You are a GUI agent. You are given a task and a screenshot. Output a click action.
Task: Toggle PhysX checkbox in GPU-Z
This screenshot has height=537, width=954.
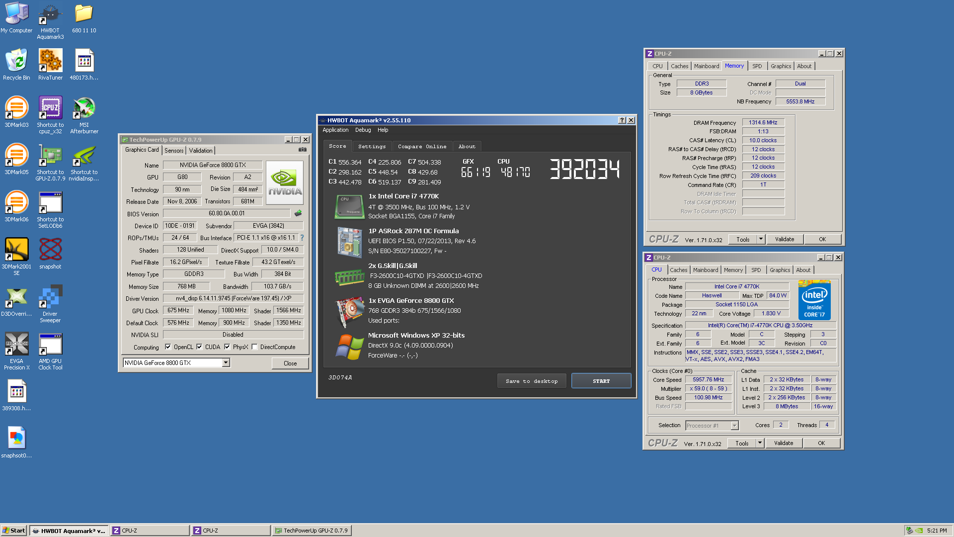coord(227,347)
